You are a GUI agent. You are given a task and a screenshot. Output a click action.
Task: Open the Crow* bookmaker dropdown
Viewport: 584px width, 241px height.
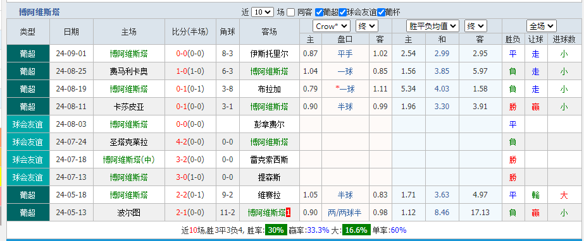tap(332, 26)
